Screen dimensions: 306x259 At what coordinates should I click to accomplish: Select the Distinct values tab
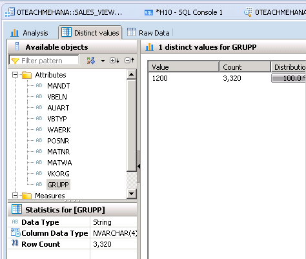click(90, 33)
